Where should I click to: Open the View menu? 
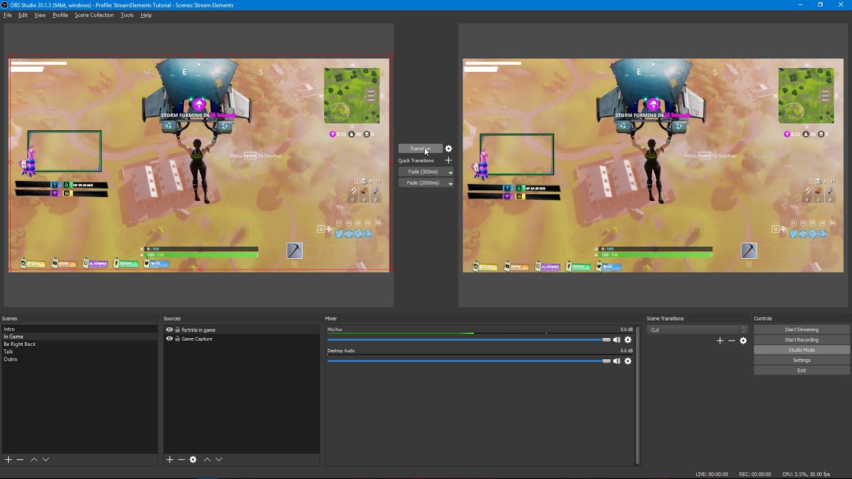(x=40, y=15)
